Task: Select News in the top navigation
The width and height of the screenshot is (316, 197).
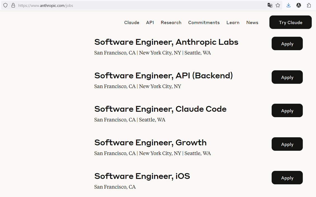Action: pyautogui.click(x=252, y=23)
